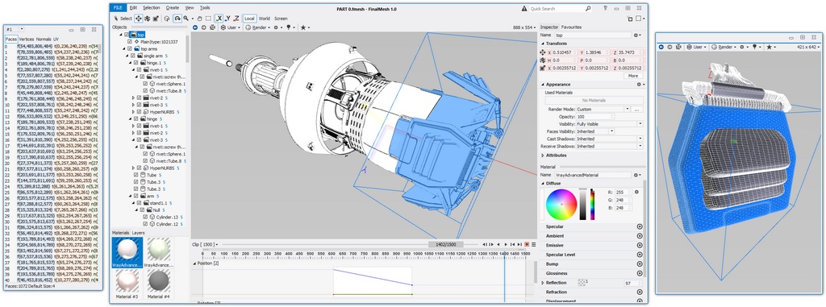Collapse the single arm tree node
Viewport: 826px width, 307px height.
pos(127,56)
